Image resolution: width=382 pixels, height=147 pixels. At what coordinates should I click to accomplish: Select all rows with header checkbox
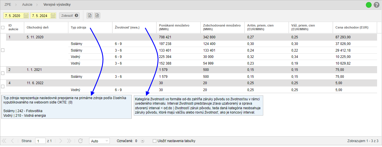[3, 28]
